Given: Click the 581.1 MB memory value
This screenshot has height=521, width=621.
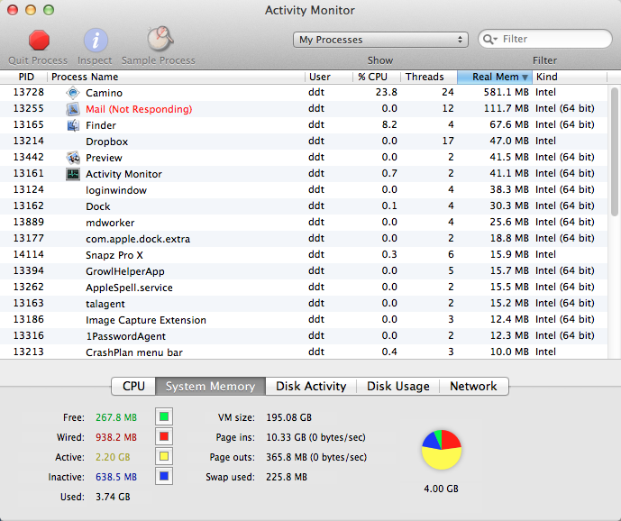Looking at the screenshot, I should click(506, 92).
